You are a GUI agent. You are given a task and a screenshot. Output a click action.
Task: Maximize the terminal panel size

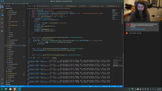point(119,58)
